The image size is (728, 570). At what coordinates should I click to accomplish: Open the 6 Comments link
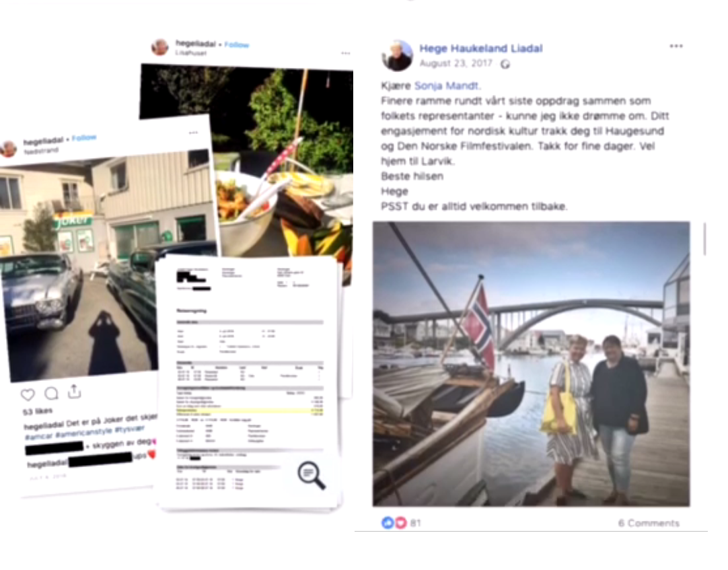coord(649,523)
